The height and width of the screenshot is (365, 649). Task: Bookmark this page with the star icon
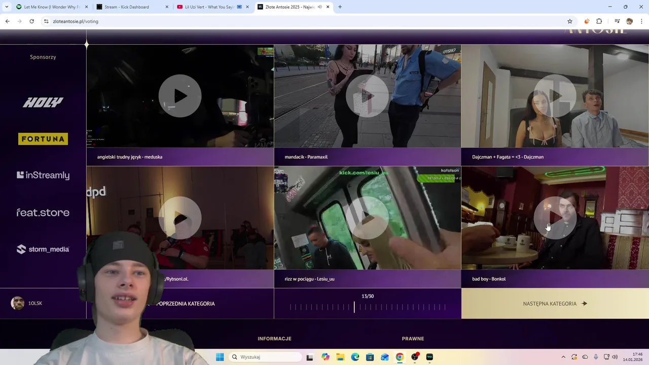pos(570,21)
